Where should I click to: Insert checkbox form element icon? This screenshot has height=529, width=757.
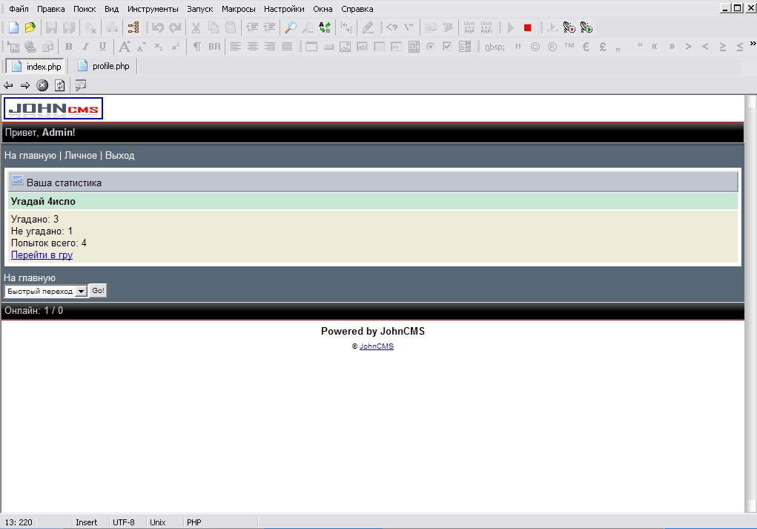click(447, 47)
